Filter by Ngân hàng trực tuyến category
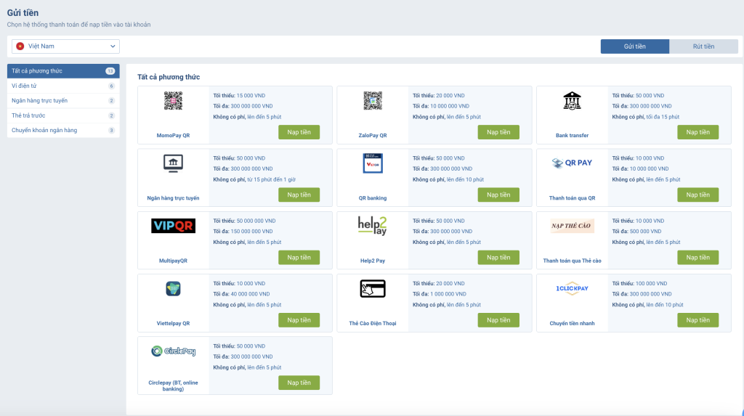744x416 pixels. tap(62, 101)
